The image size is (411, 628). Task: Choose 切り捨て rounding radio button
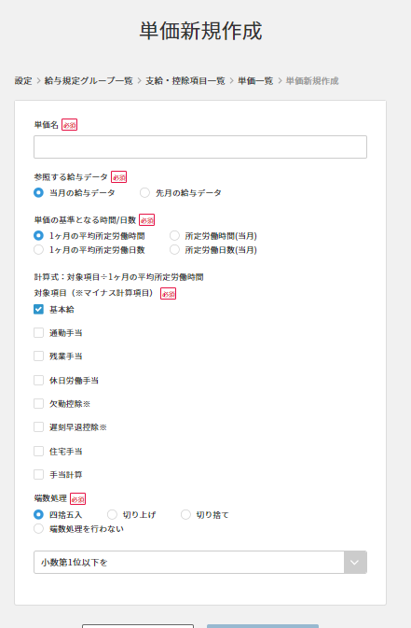coord(185,515)
